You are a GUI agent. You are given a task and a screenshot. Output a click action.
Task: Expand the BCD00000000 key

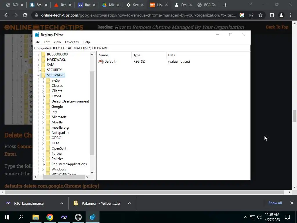click(39, 54)
